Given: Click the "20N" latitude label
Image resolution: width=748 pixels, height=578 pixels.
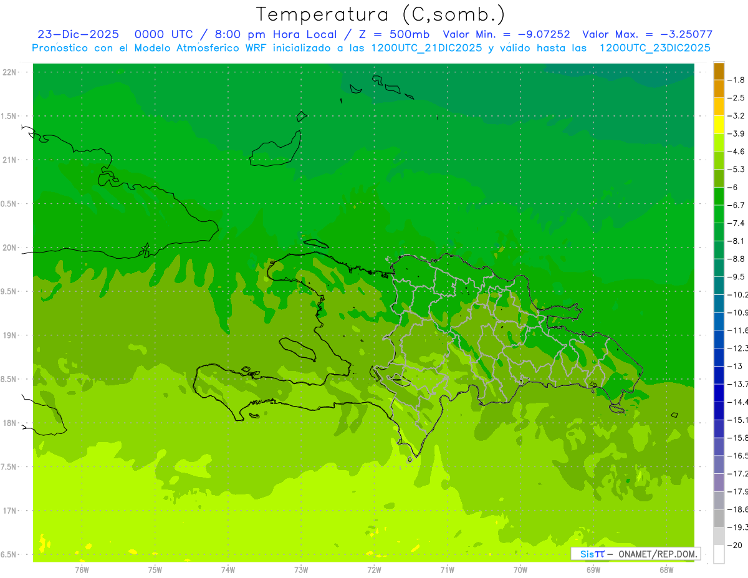Looking at the screenshot, I should (x=10, y=248).
